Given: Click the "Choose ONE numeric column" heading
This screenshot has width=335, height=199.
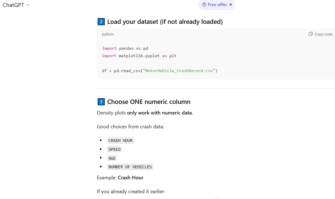Looking at the screenshot, I should 149,102.
